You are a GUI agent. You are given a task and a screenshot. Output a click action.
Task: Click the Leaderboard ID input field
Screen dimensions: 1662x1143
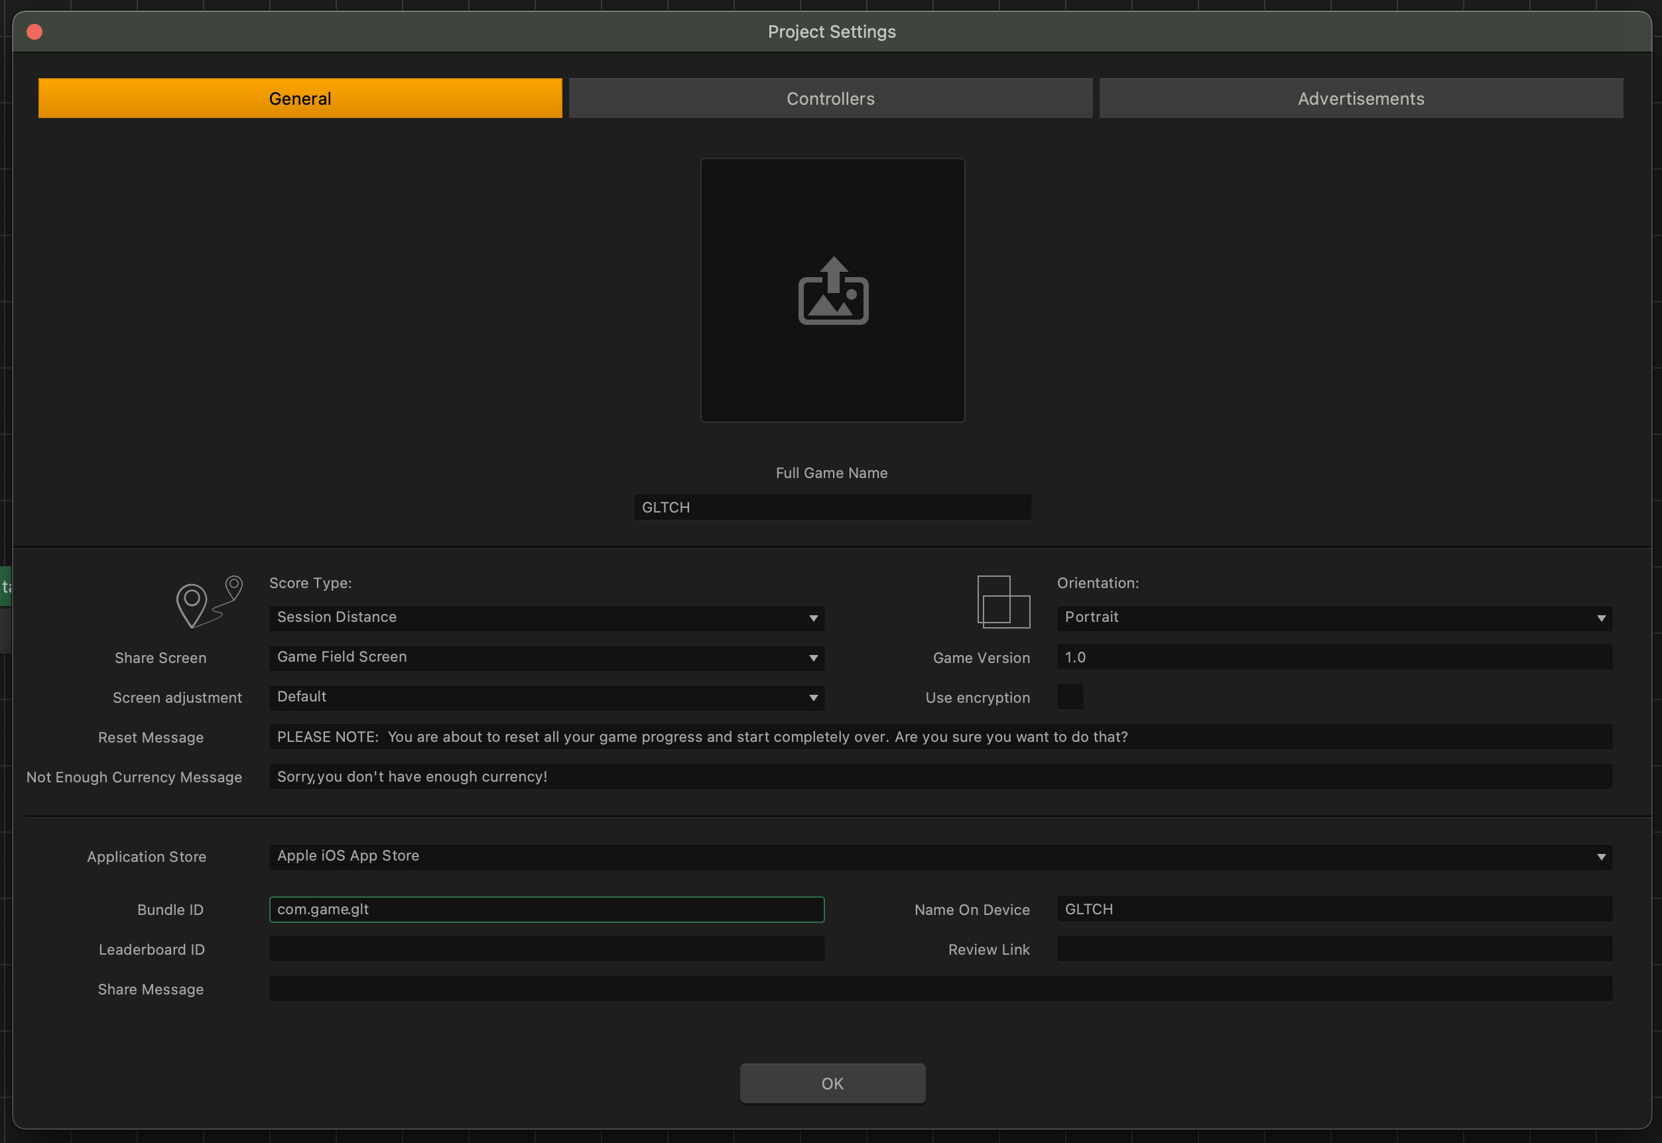(546, 949)
